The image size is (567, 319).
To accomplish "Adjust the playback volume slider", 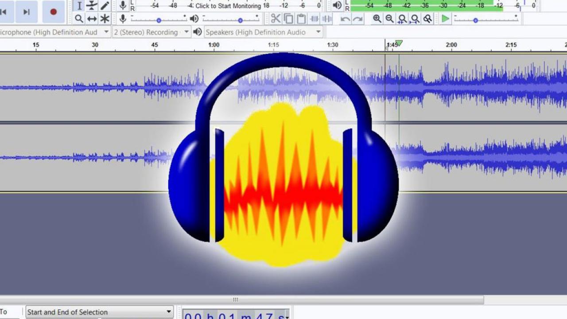I will [x=230, y=19].
